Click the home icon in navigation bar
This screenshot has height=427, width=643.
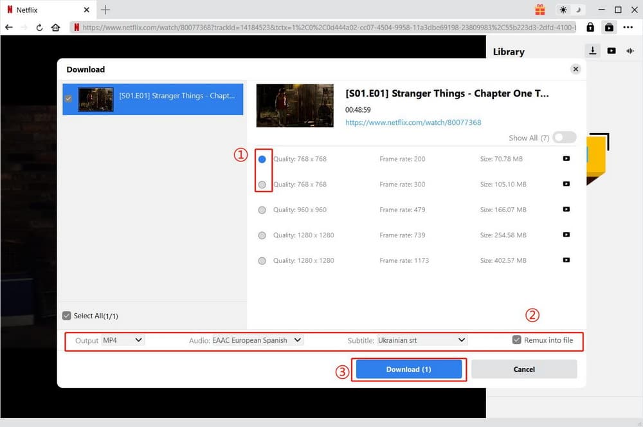tap(56, 28)
